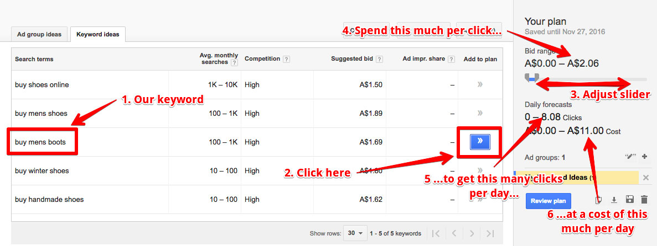657x246 pixels.
Task: Click the 'Daily forecasts' label
Action: [x=548, y=105]
